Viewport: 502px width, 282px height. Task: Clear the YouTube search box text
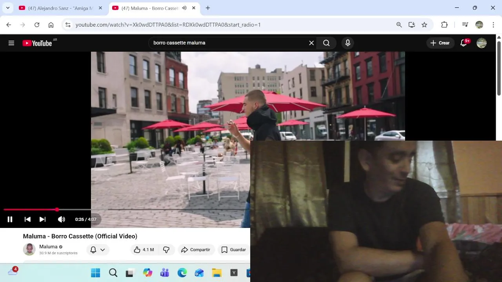pyautogui.click(x=311, y=43)
